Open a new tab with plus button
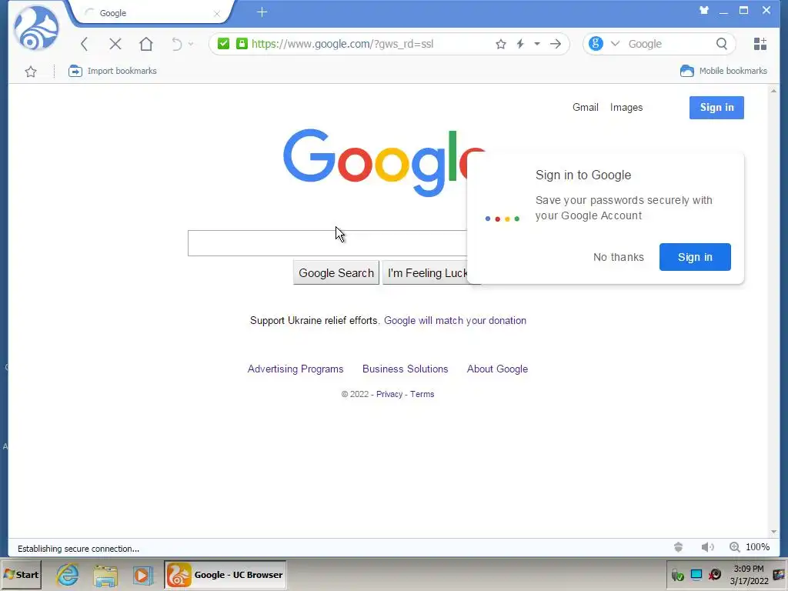 tap(262, 12)
